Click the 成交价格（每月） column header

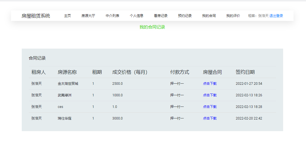[130, 72]
